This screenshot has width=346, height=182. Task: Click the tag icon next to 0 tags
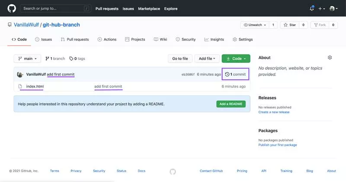coord(71,58)
